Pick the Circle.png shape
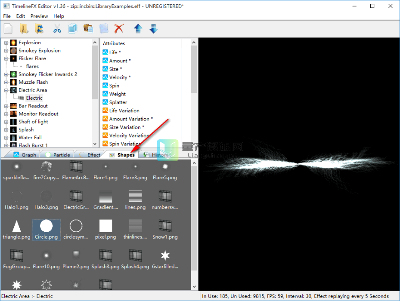Viewport: 400px width, 301px height. point(46,230)
